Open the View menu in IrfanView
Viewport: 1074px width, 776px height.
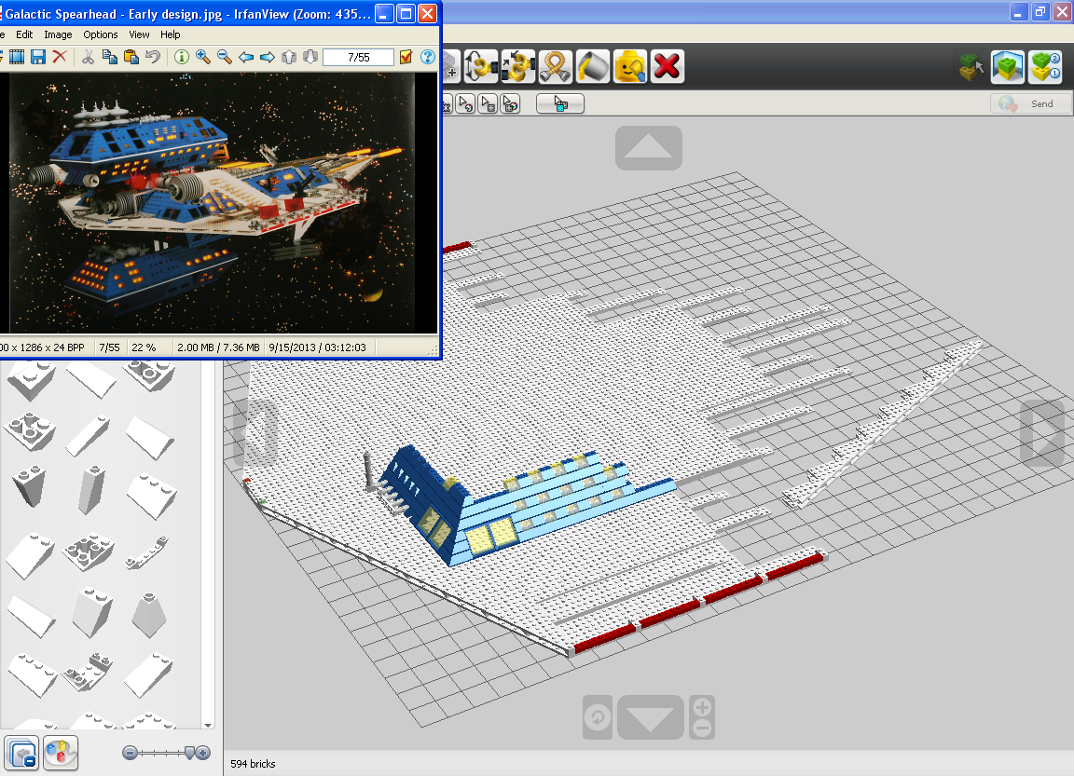click(x=139, y=34)
